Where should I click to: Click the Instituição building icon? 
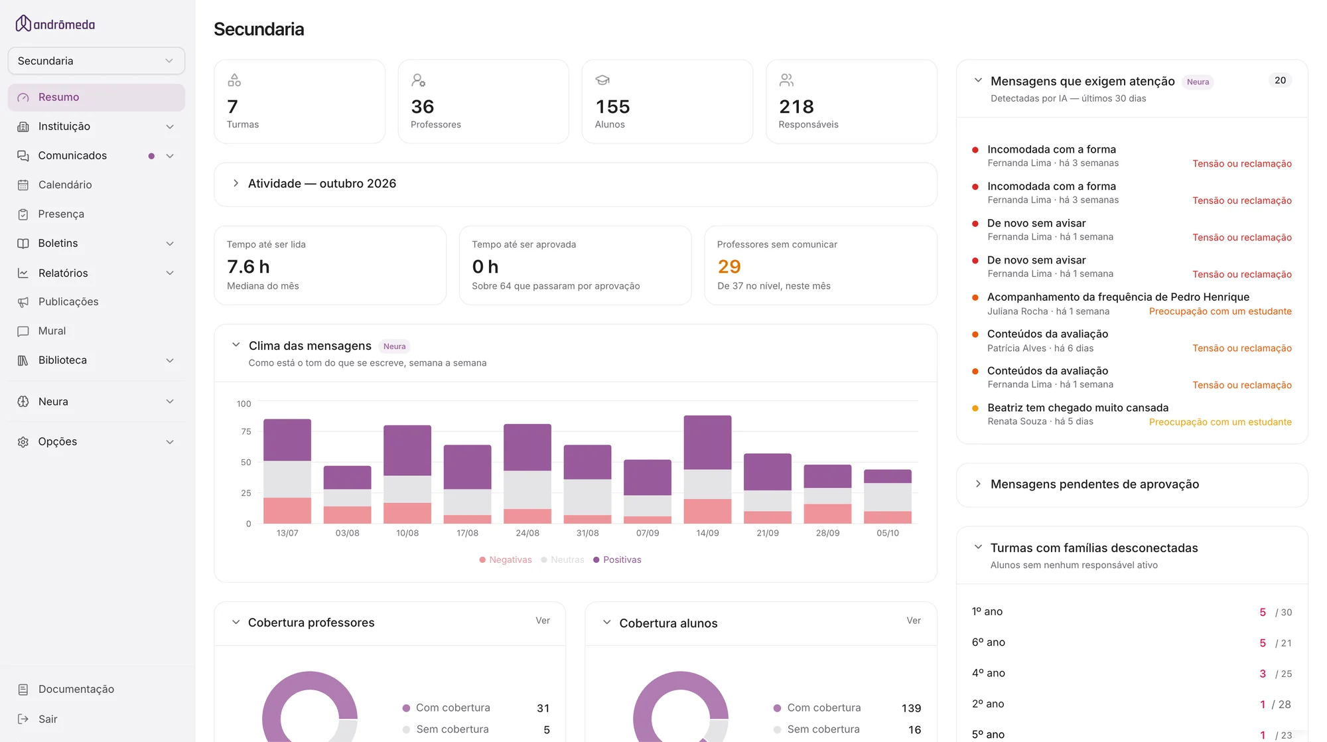(x=23, y=127)
